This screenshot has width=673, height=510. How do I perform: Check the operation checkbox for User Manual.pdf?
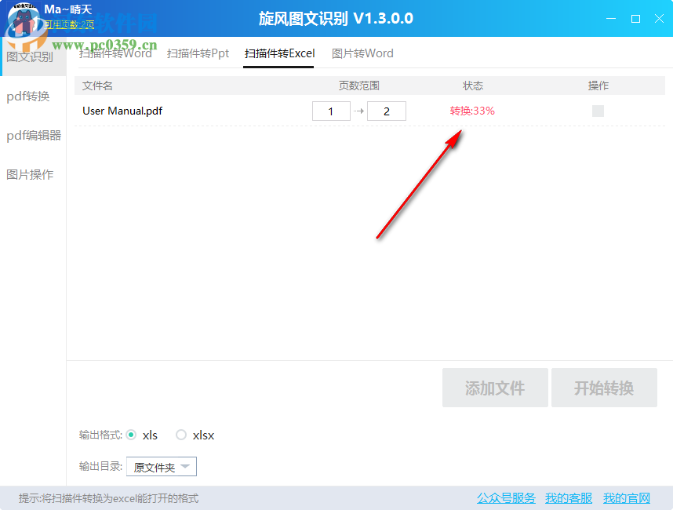coord(598,111)
